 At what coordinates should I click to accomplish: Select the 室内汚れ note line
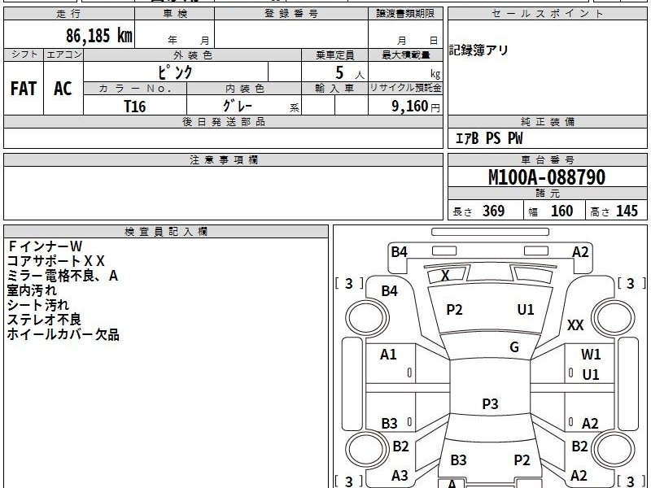coord(32,290)
